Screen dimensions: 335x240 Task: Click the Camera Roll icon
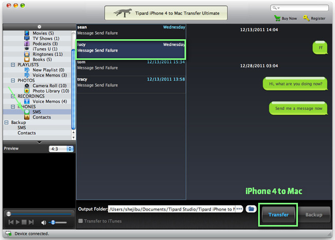point(27,86)
